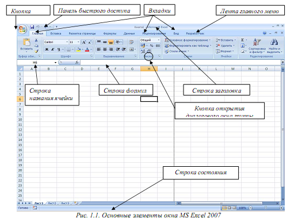Open the Данные ribbon tab
The width and height of the screenshot is (298, 222).
(x=129, y=33)
